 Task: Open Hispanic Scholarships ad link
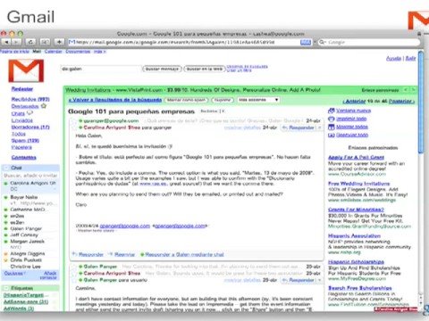click(356, 262)
